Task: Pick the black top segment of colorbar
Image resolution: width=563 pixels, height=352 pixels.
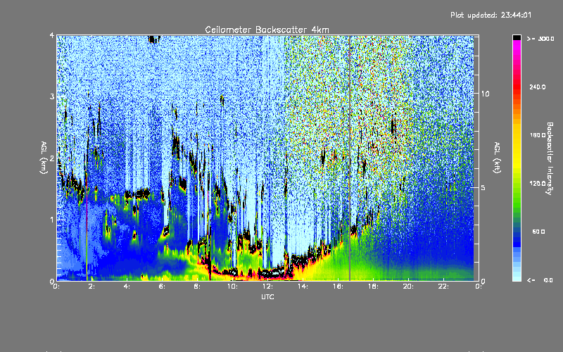Action: (517, 37)
